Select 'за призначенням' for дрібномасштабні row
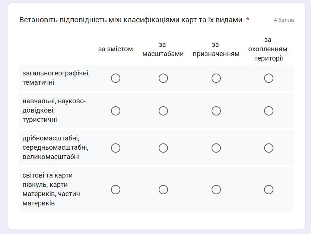 216,148
